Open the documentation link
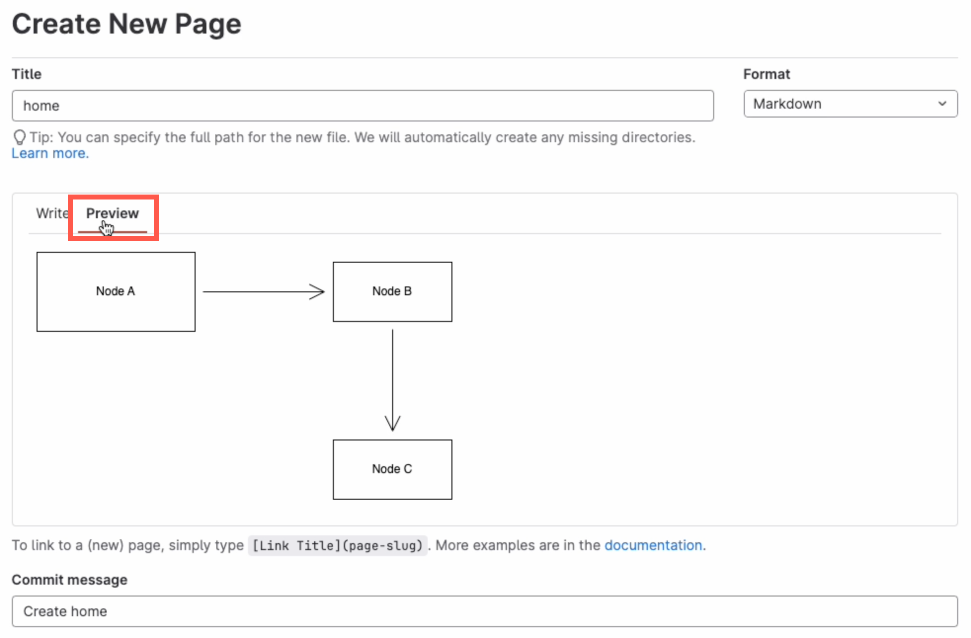971x638 pixels. point(653,545)
